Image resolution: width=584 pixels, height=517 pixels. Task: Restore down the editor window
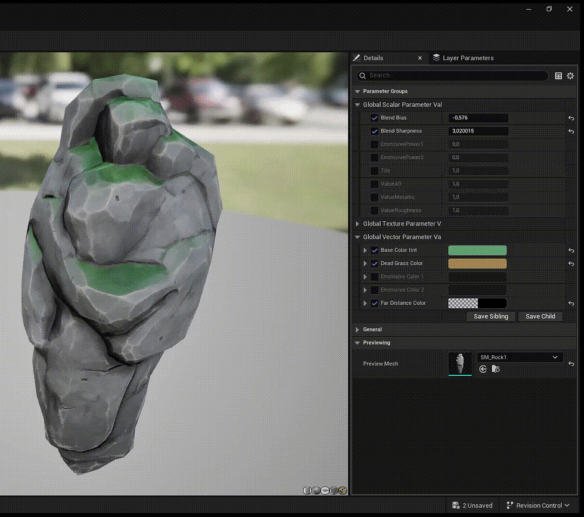point(549,9)
